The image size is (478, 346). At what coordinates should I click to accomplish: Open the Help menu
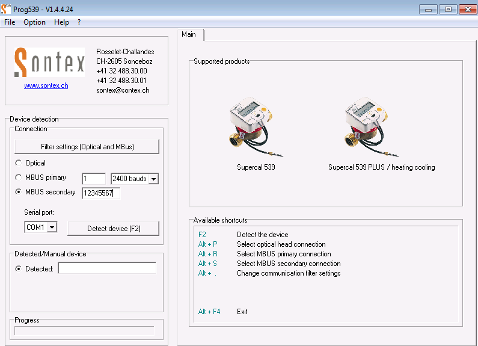61,22
